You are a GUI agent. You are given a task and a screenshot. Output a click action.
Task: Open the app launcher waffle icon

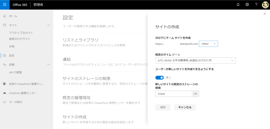point(5,5)
